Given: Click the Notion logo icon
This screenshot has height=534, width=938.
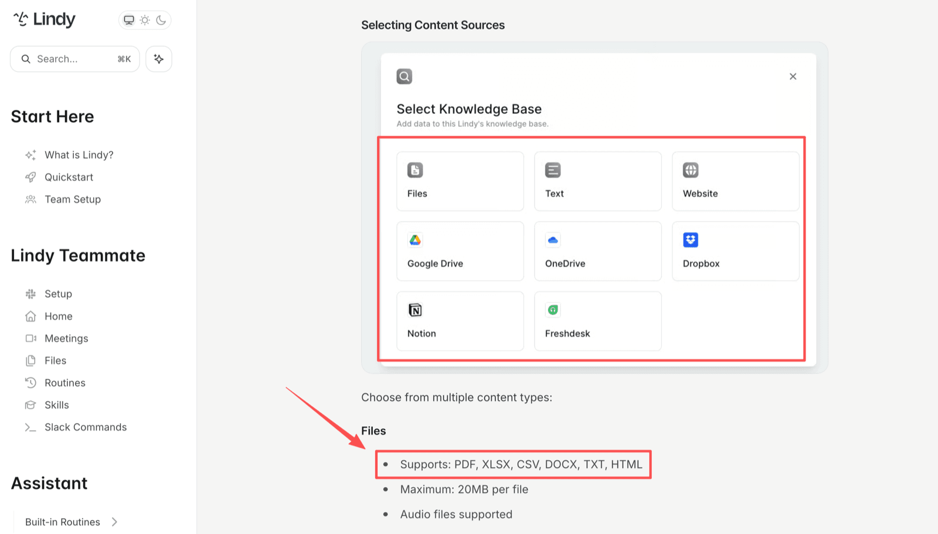Looking at the screenshot, I should click(x=415, y=309).
